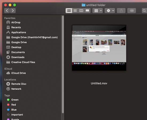Open the group-by arrangement dropdown
147x120 pixels.
click(x=98, y=11)
